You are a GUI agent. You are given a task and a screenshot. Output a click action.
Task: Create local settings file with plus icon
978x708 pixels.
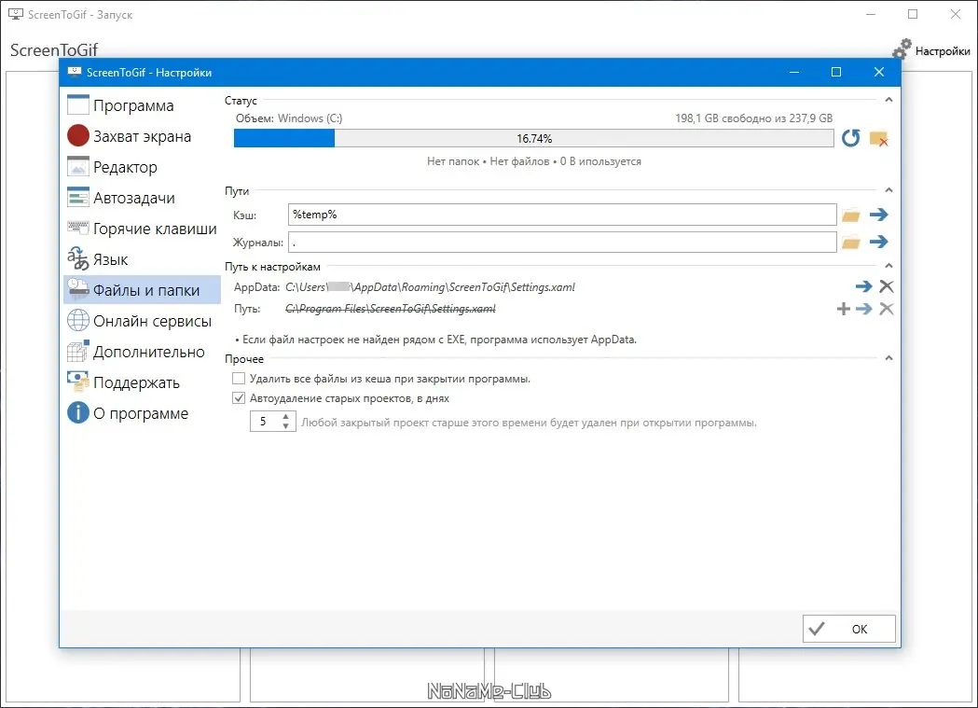pos(843,309)
